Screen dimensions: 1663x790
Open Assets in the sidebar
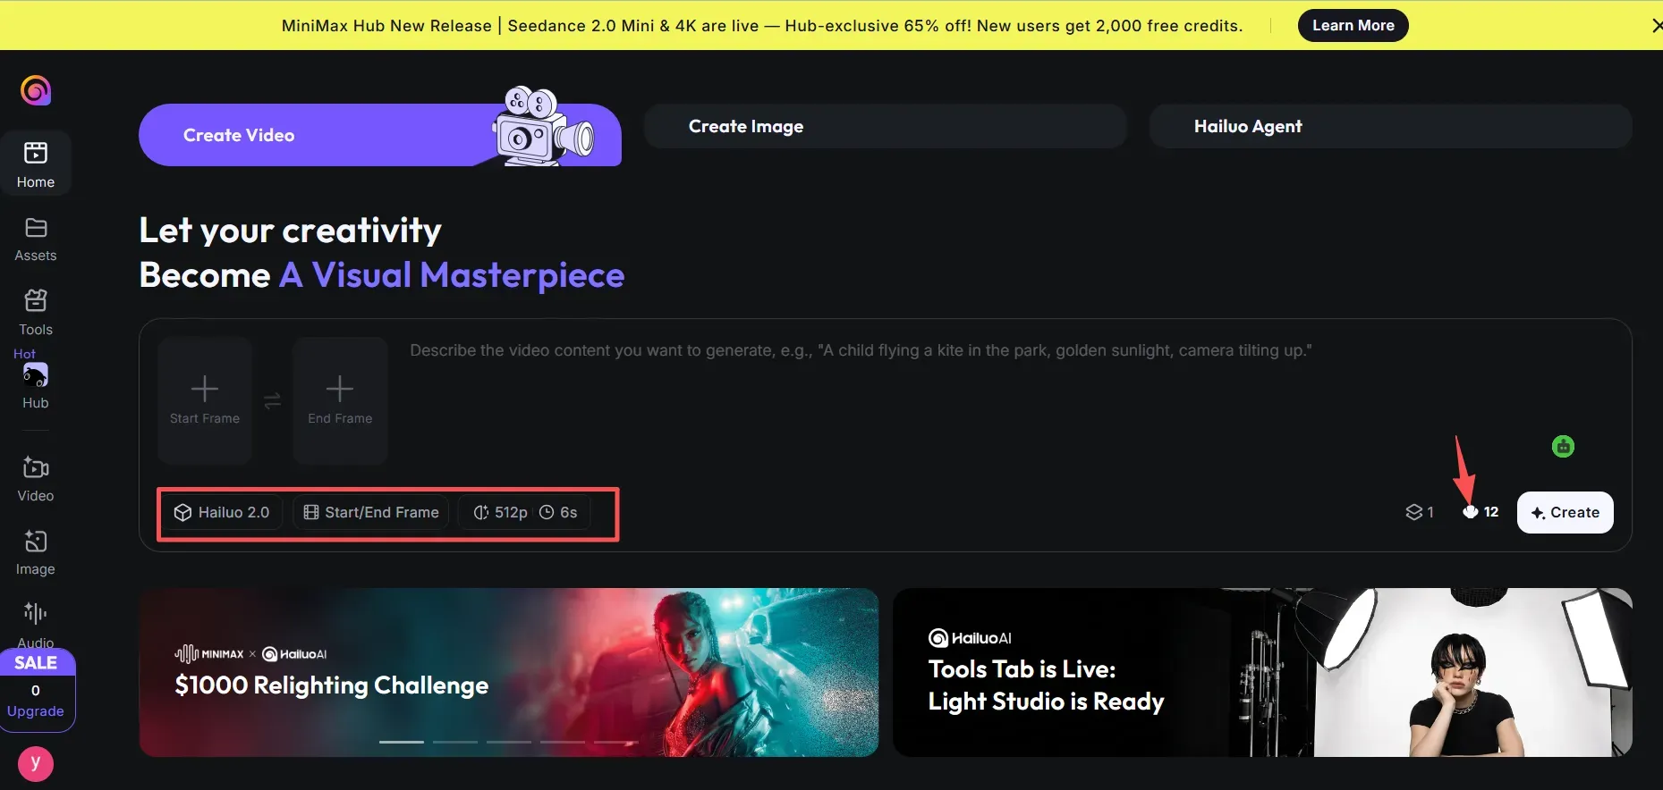36,240
